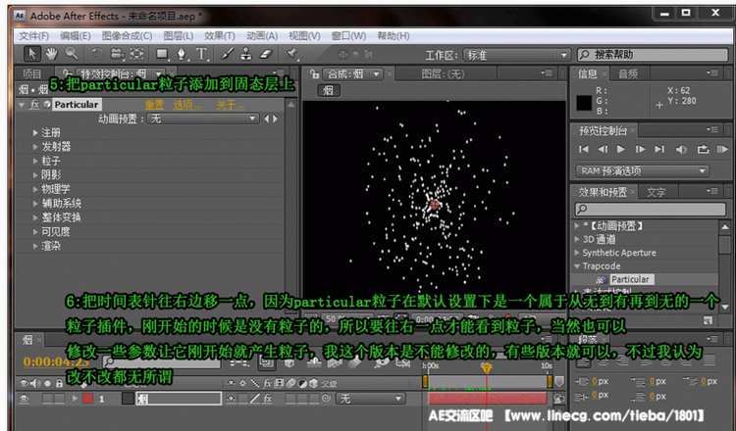Toggle loop option in preview panel
The height and width of the screenshot is (431, 736).
703,150
